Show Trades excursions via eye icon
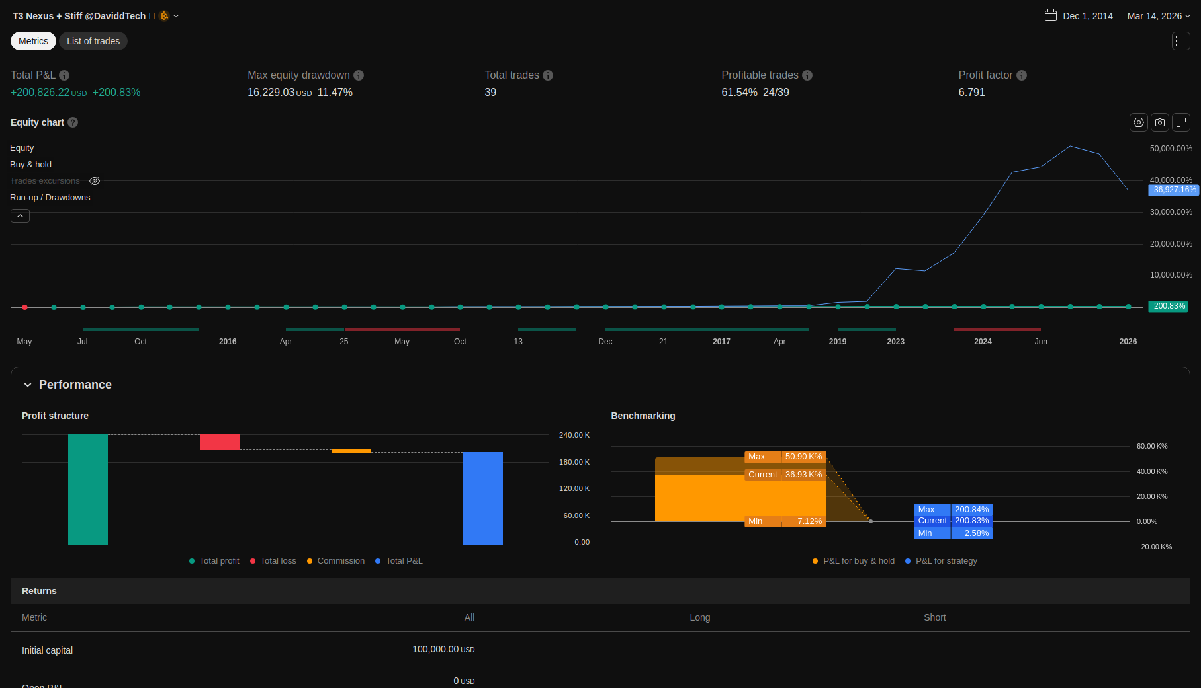 95,181
